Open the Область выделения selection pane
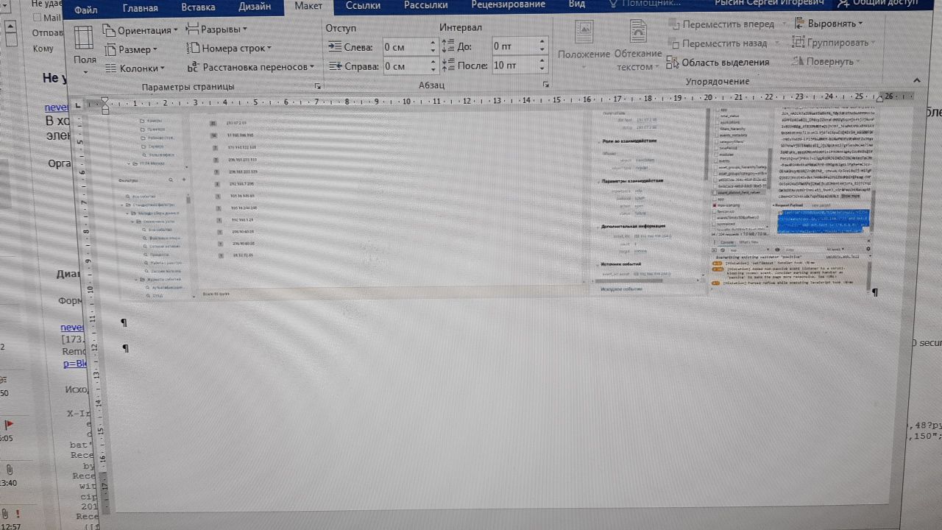 [x=718, y=63]
